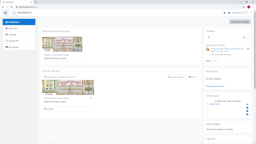
Task: Select Dashboard in the side menu
Action: (19, 22)
